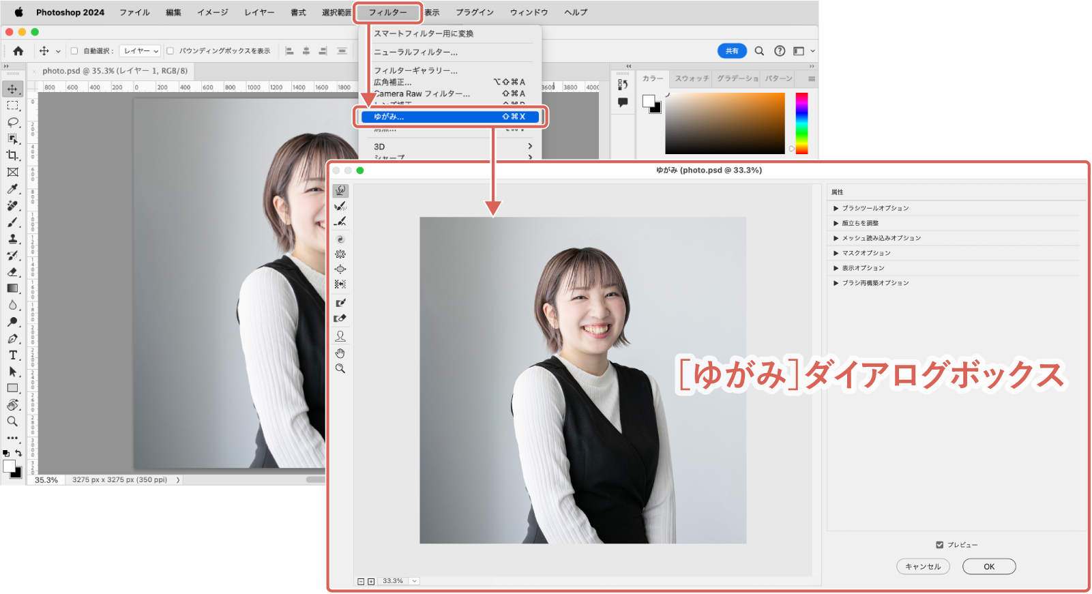
Task: Click the blue 共有 share button
Action: coord(732,51)
